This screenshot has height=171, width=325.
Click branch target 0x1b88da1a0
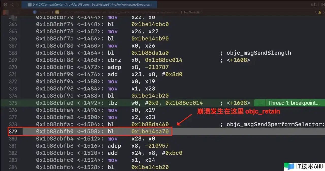point(150,53)
